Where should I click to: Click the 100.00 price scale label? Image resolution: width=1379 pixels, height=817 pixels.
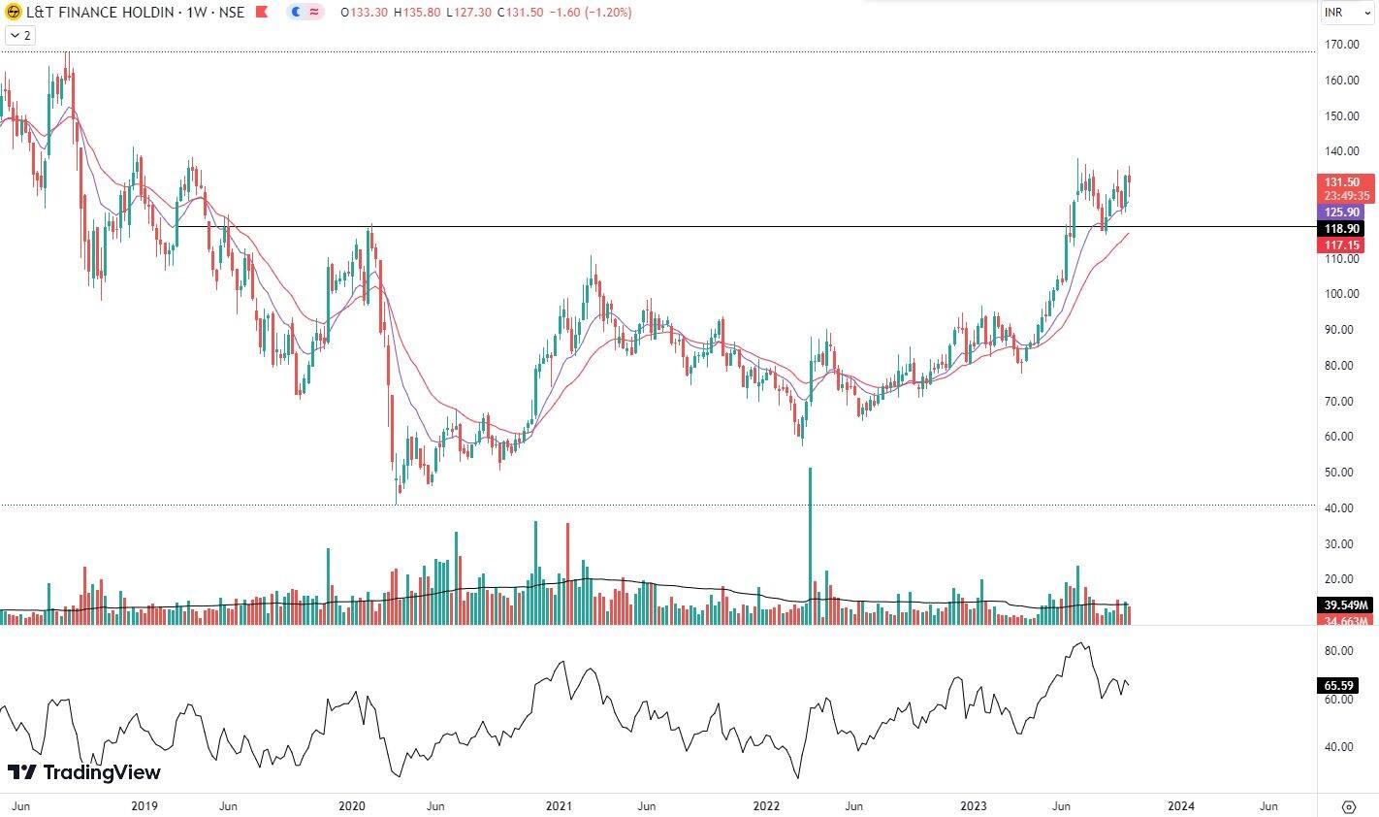pyautogui.click(x=1341, y=294)
